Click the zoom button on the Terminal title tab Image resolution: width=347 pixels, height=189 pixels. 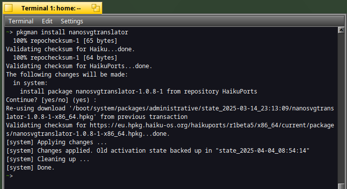point(96,8)
